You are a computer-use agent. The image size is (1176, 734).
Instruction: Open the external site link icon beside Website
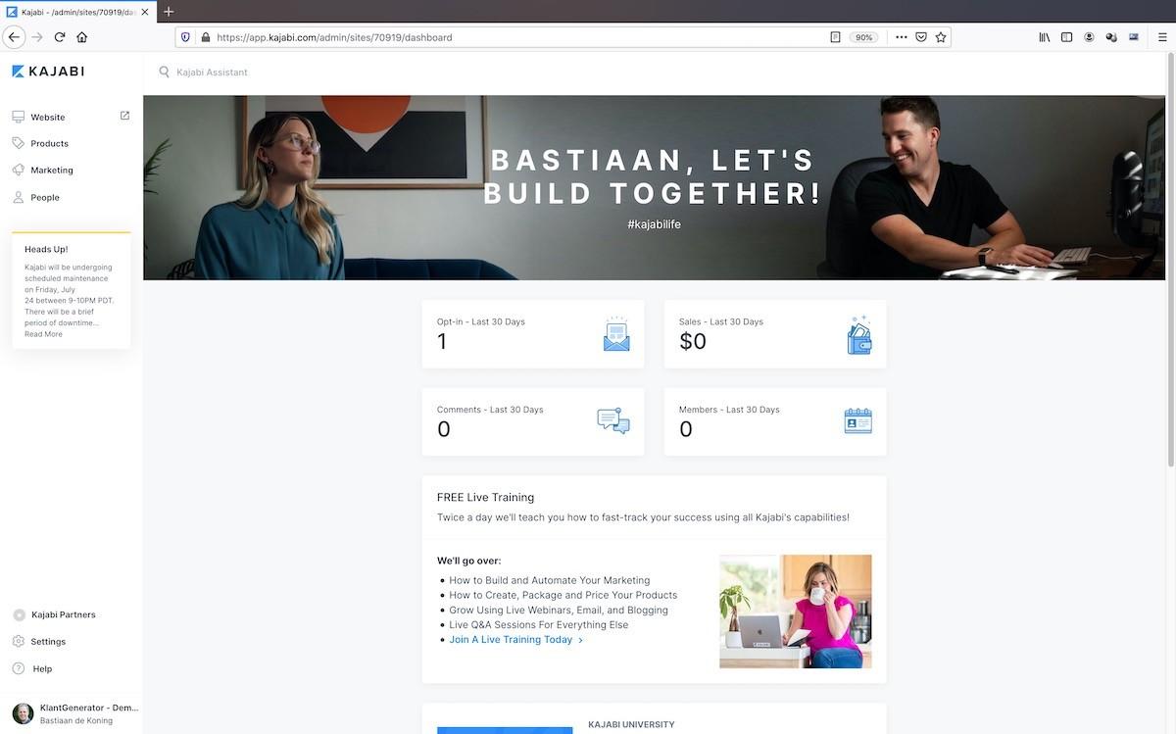pos(124,116)
